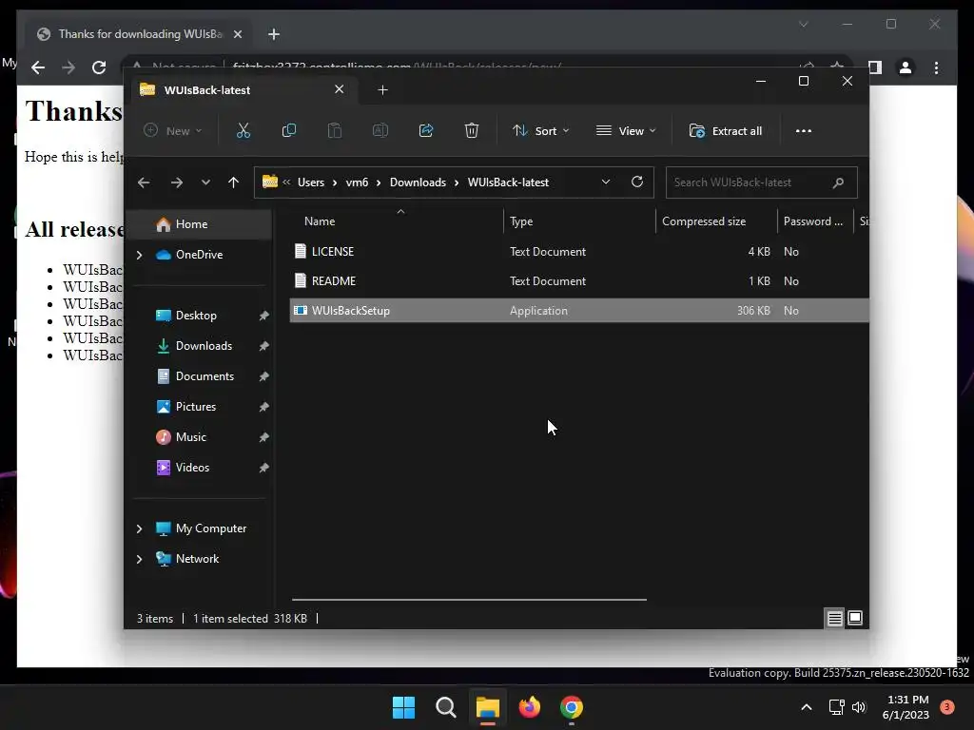Select the LICENSE text file
Image resolution: width=974 pixels, height=730 pixels.
click(x=579, y=251)
